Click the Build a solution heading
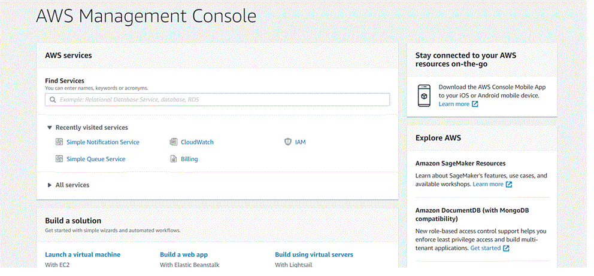Image resolution: width=594 pixels, height=276 pixels. pos(73,221)
